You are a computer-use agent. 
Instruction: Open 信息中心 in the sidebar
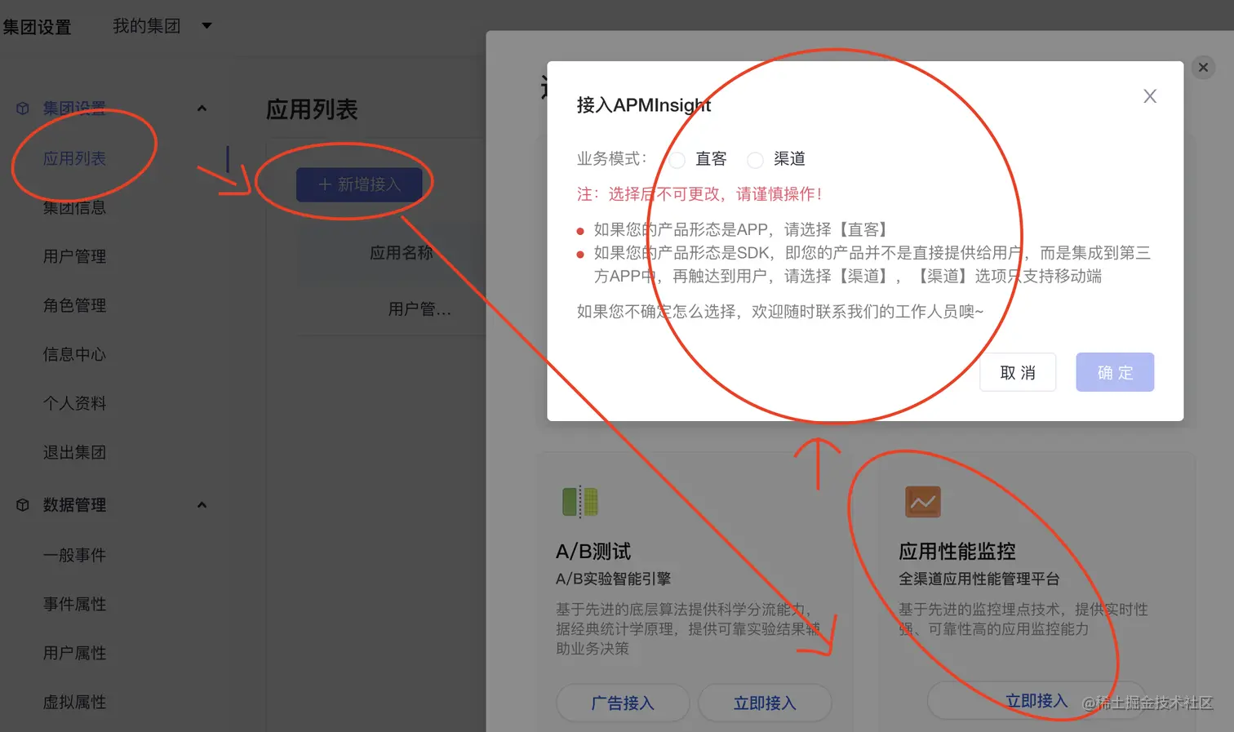point(74,354)
